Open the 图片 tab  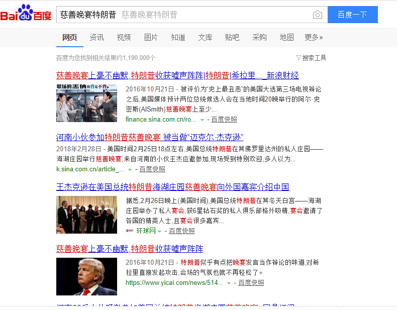tap(151, 38)
